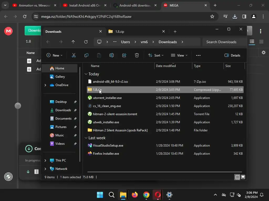Screen dimensions: 269x201
Task: Expand the Network tree node
Action: pos(45,169)
